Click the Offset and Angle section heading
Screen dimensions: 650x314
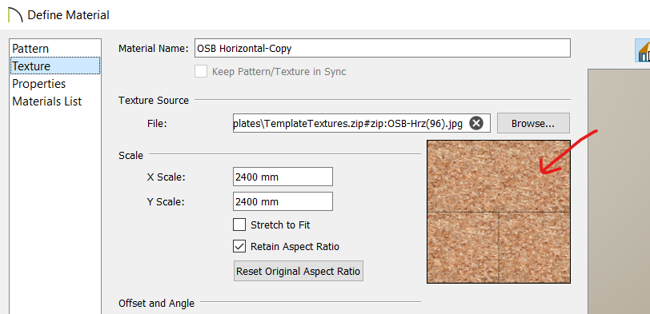(156, 304)
